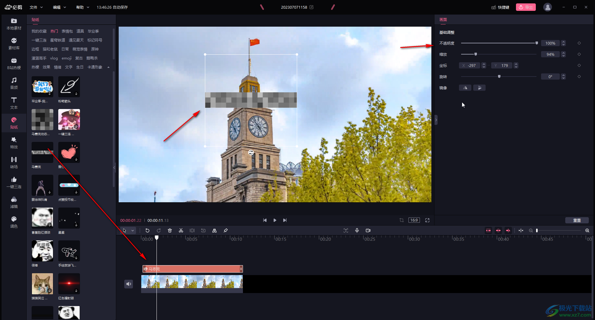Select the 热门 sticker category
The height and width of the screenshot is (320, 595).
click(x=54, y=31)
